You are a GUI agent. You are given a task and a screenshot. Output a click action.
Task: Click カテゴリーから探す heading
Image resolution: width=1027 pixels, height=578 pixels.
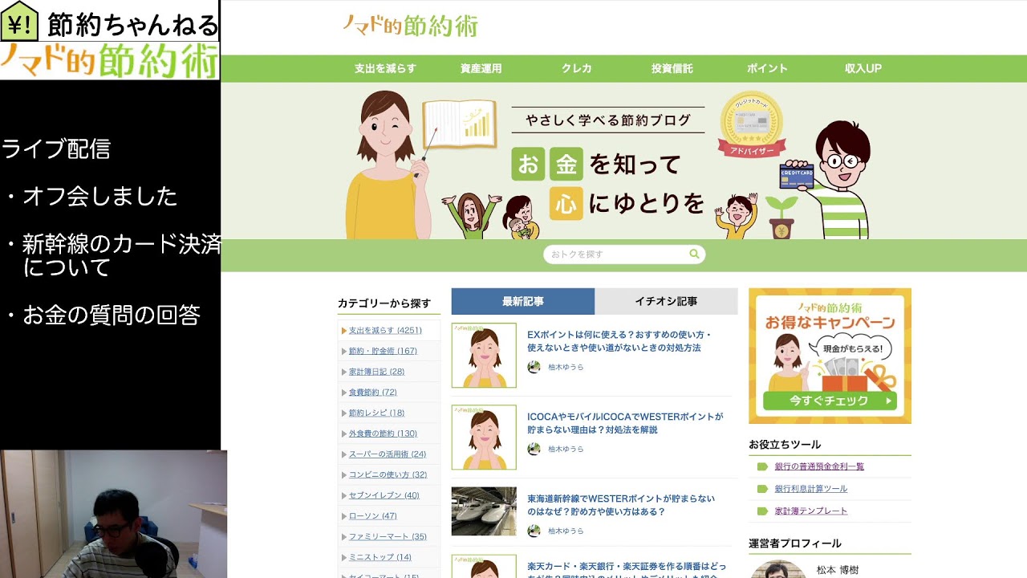pos(384,303)
